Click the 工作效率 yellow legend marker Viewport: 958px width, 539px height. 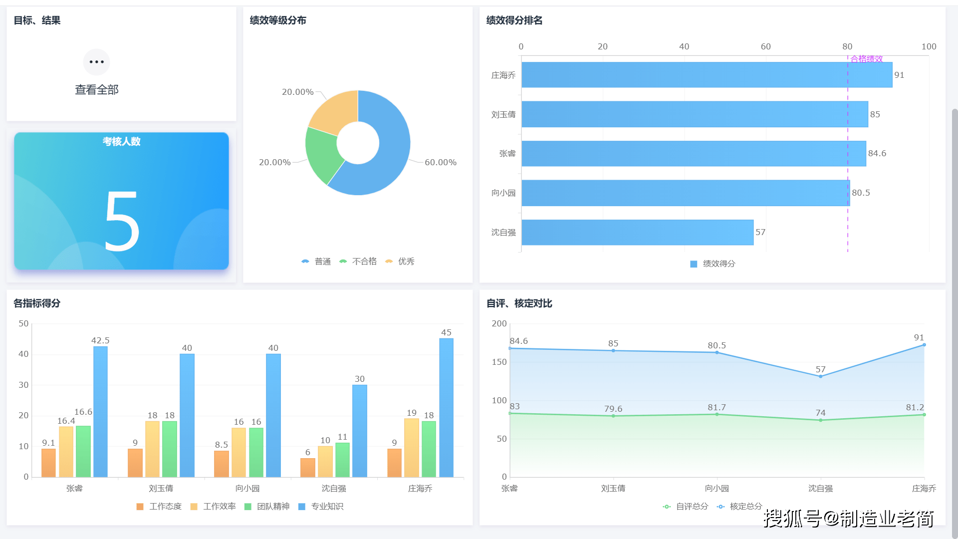pyautogui.click(x=194, y=507)
